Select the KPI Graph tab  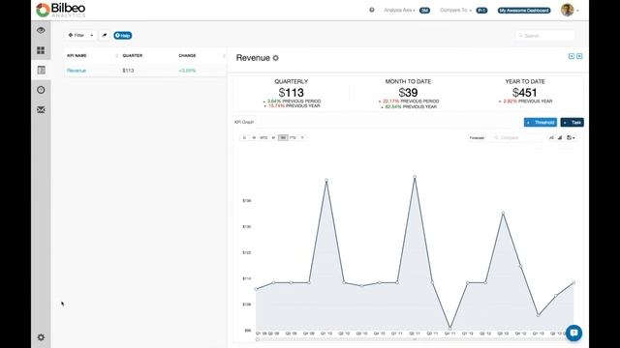[x=244, y=122]
